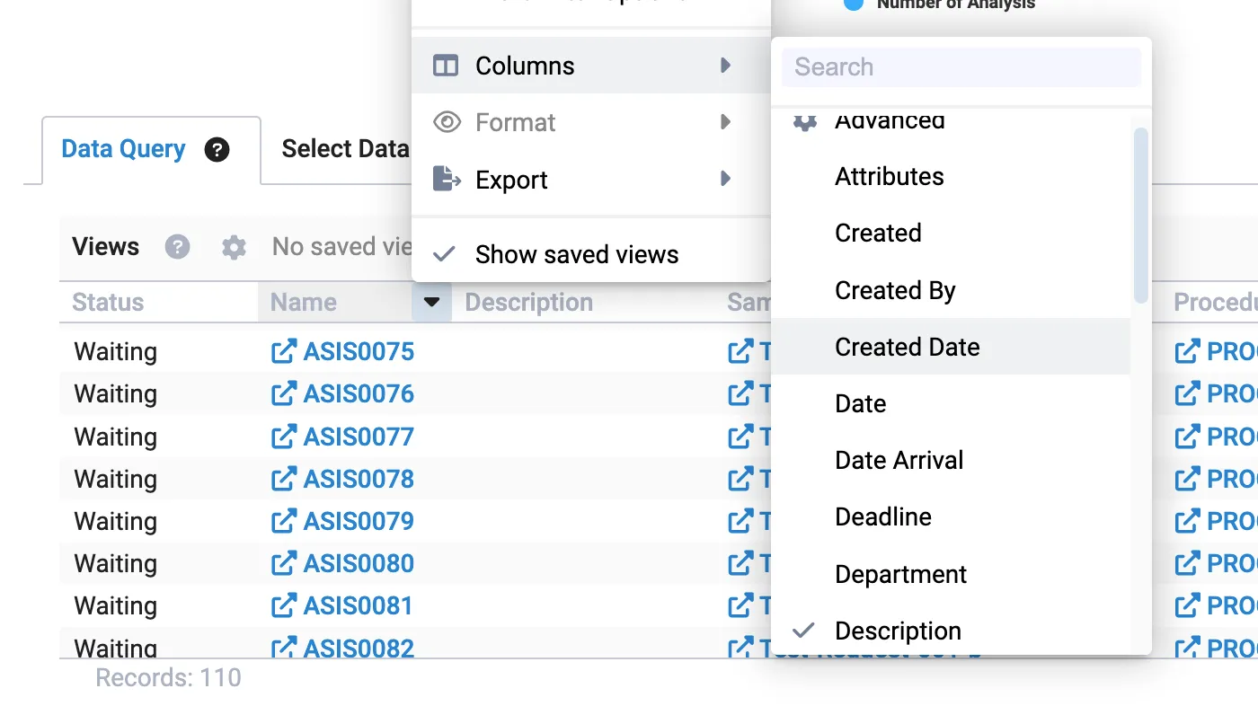Viewport: 1258px width, 715px height.
Task: Toggle Show saved views
Action: tap(576, 254)
